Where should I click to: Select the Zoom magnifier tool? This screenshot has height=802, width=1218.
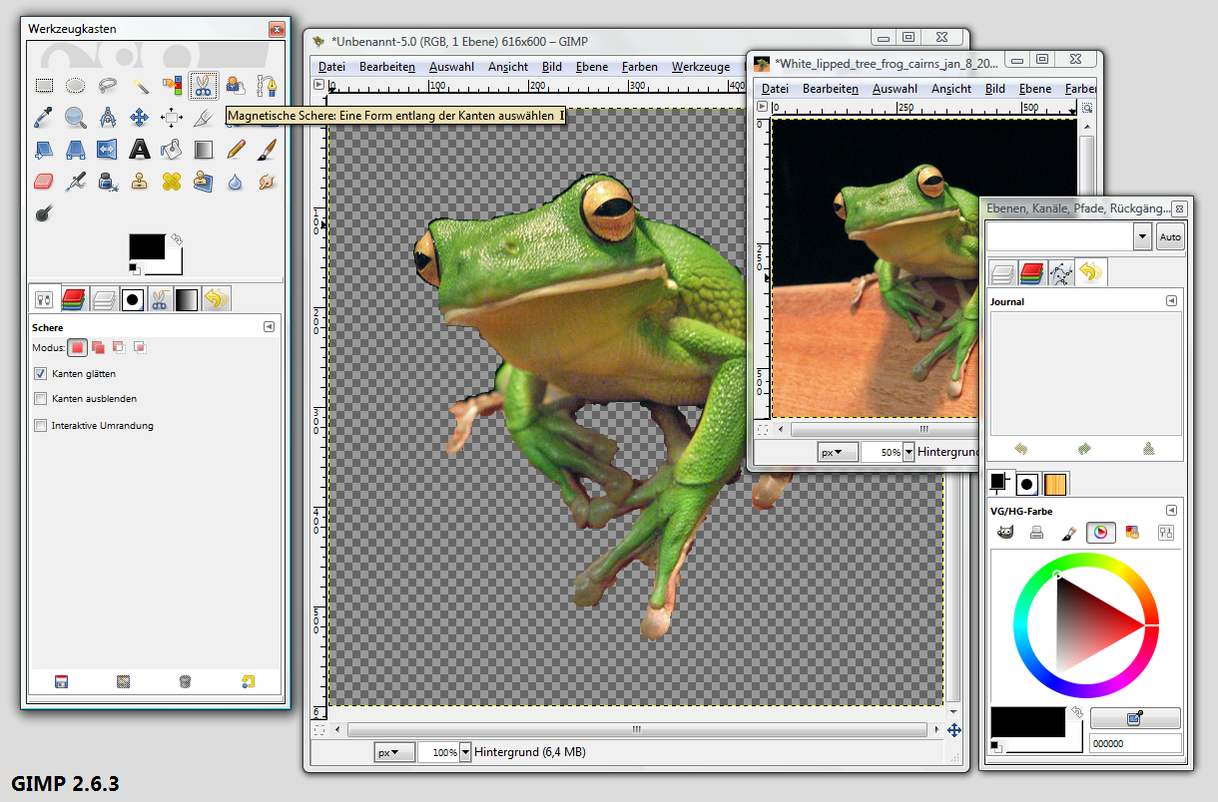pyautogui.click(x=76, y=119)
